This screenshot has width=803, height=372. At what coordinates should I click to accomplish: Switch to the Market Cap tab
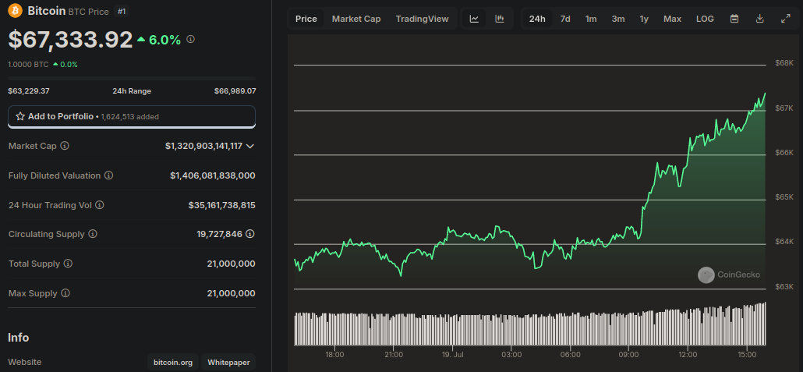pyautogui.click(x=356, y=19)
